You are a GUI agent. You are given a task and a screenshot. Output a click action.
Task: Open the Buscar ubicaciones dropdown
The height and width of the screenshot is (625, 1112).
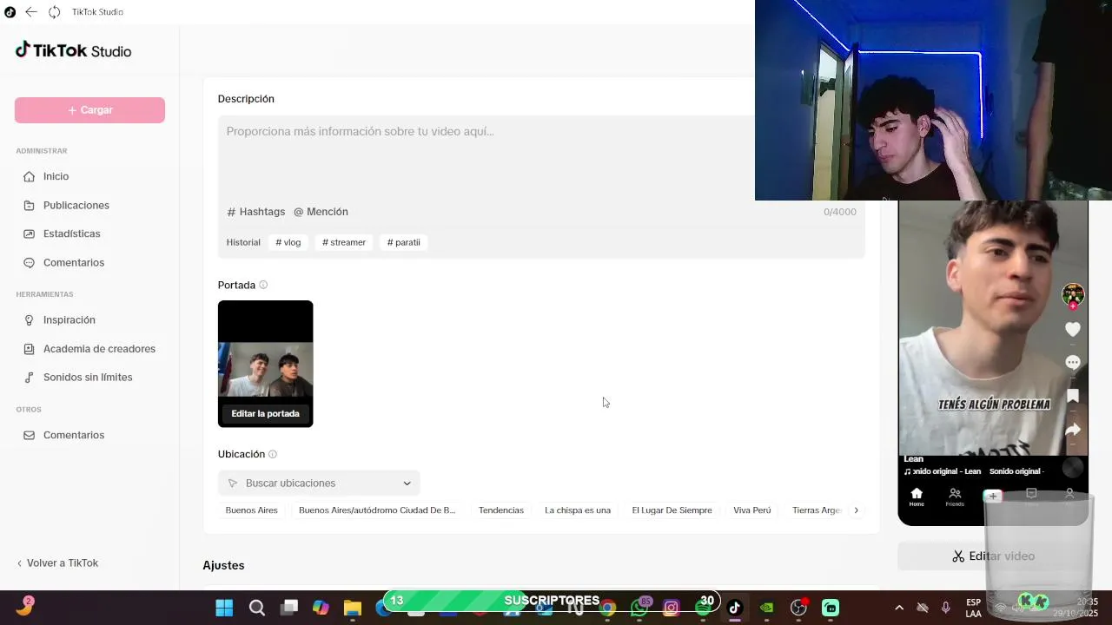(319, 483)
